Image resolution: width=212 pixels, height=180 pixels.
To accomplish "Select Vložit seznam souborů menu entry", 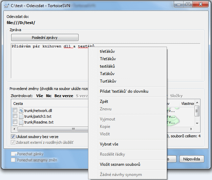I will click(x=127, y=164).
